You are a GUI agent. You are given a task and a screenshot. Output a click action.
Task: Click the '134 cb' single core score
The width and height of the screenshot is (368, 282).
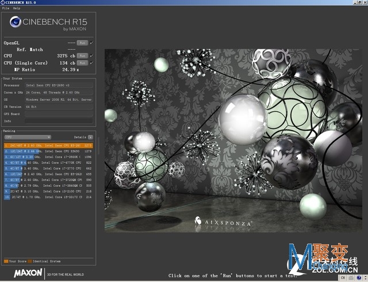click(x=67, y=63)
